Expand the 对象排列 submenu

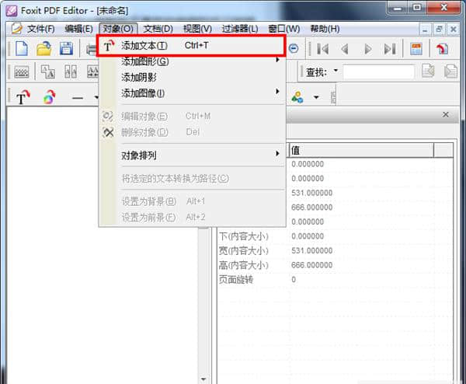(x=139, y=155)
